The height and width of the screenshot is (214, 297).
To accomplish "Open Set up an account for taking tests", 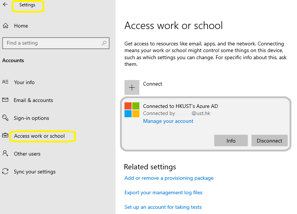I will [163, 207].
